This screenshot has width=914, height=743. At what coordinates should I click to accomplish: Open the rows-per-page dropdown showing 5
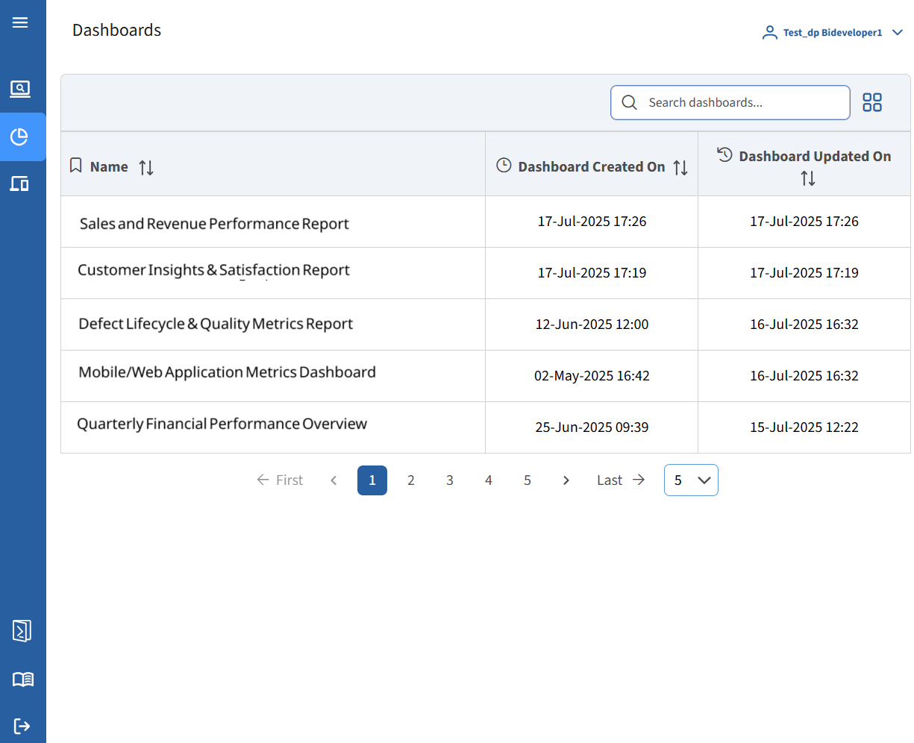[x=691, y=480]
